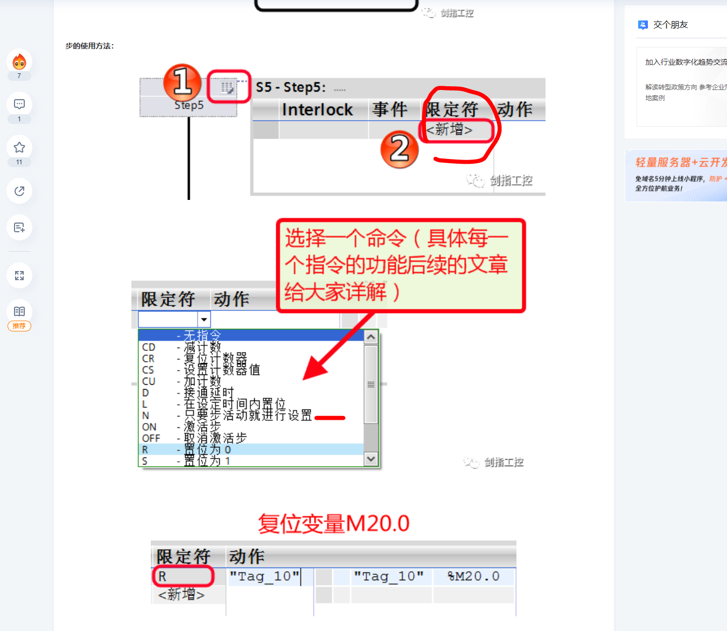The height and width of the screenshot is (631, 727).
Task: Enter fullscreen using the expand icon
Action: coord(19,275)
